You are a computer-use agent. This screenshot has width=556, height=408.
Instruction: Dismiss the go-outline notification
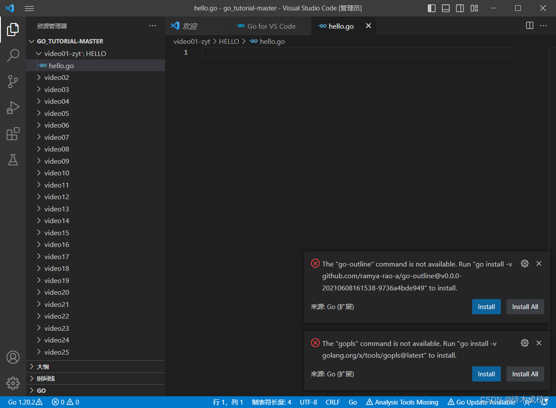click(x=539, y=263)
